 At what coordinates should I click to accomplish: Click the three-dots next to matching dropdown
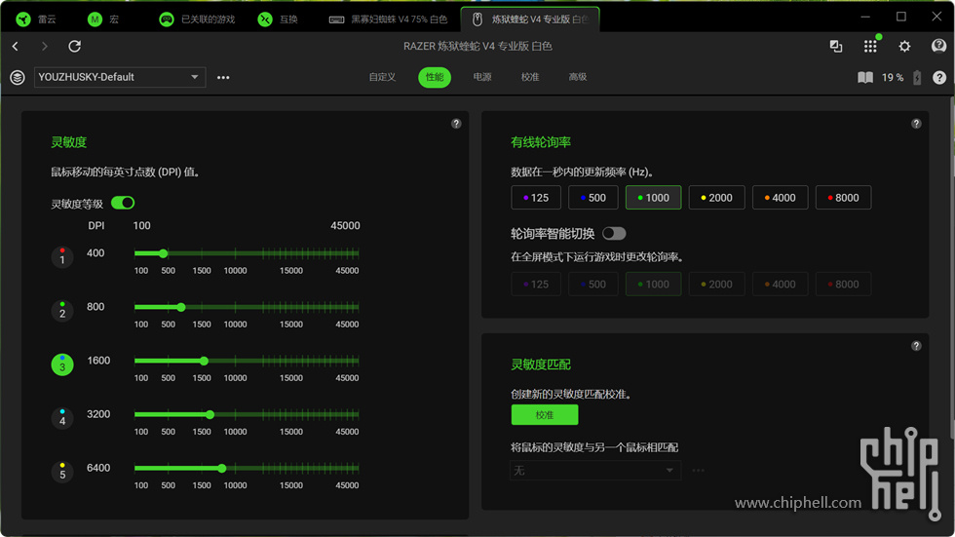tap(698, 470)
